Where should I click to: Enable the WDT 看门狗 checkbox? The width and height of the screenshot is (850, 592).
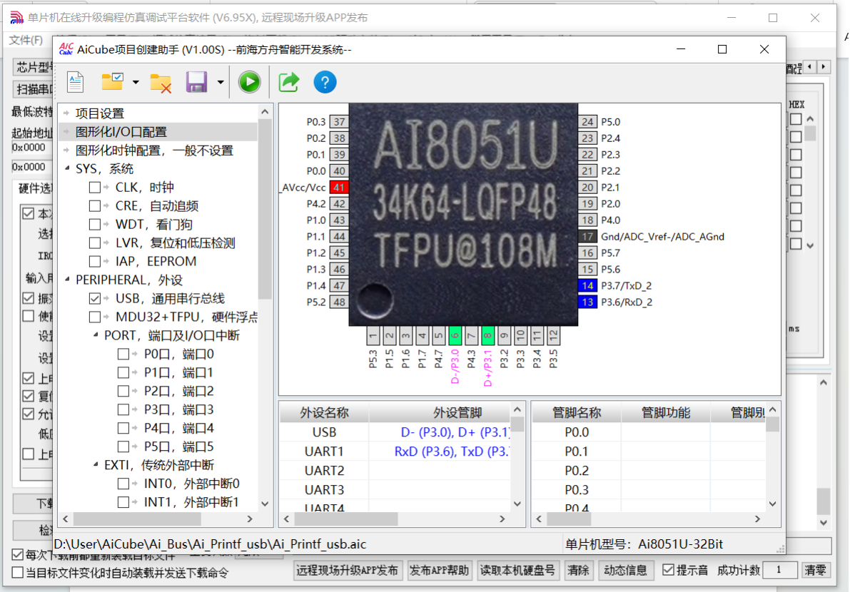click(x=95, y=224)
